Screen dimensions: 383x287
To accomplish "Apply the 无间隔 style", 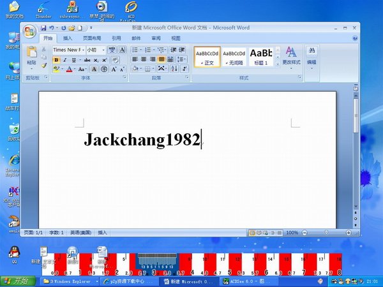I will click(234, 57).
